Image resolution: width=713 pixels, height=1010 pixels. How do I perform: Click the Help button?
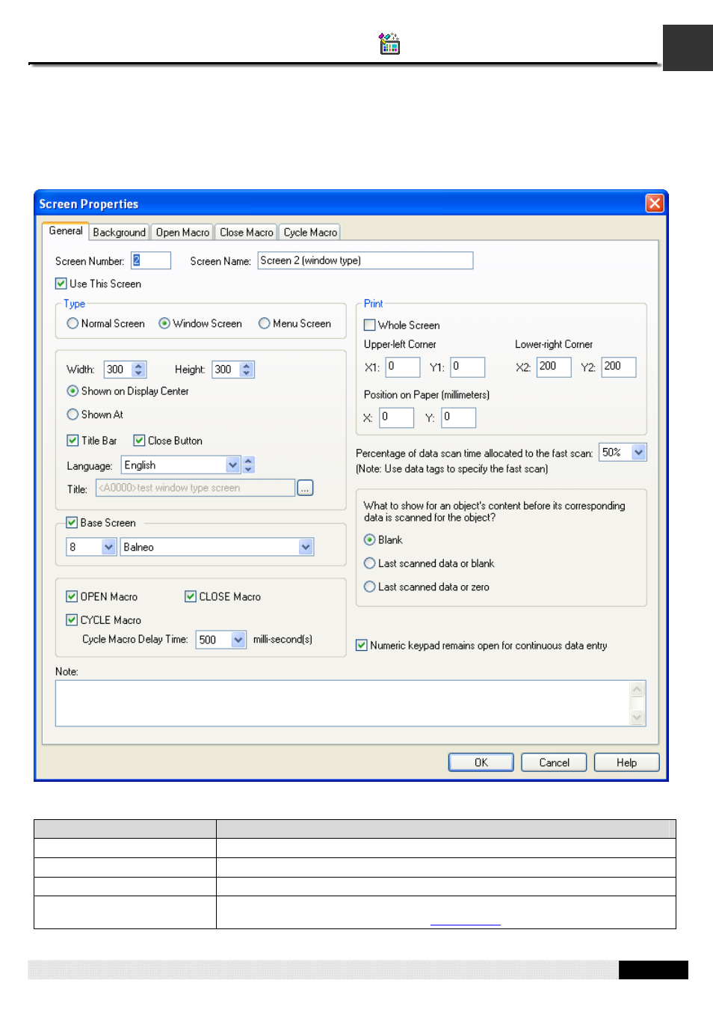[626, 762]
